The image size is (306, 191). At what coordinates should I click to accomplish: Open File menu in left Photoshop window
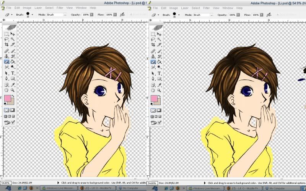click(9, 8)
